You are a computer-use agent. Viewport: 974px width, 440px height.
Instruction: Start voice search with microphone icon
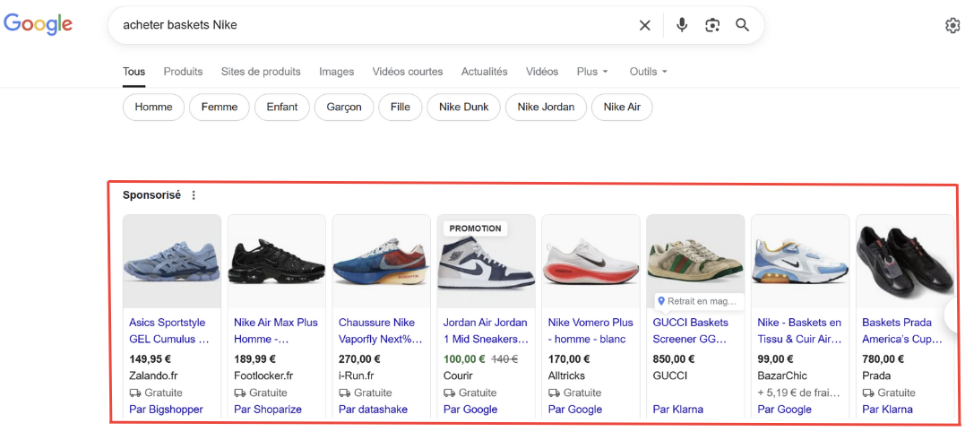(x=682, y=25)
